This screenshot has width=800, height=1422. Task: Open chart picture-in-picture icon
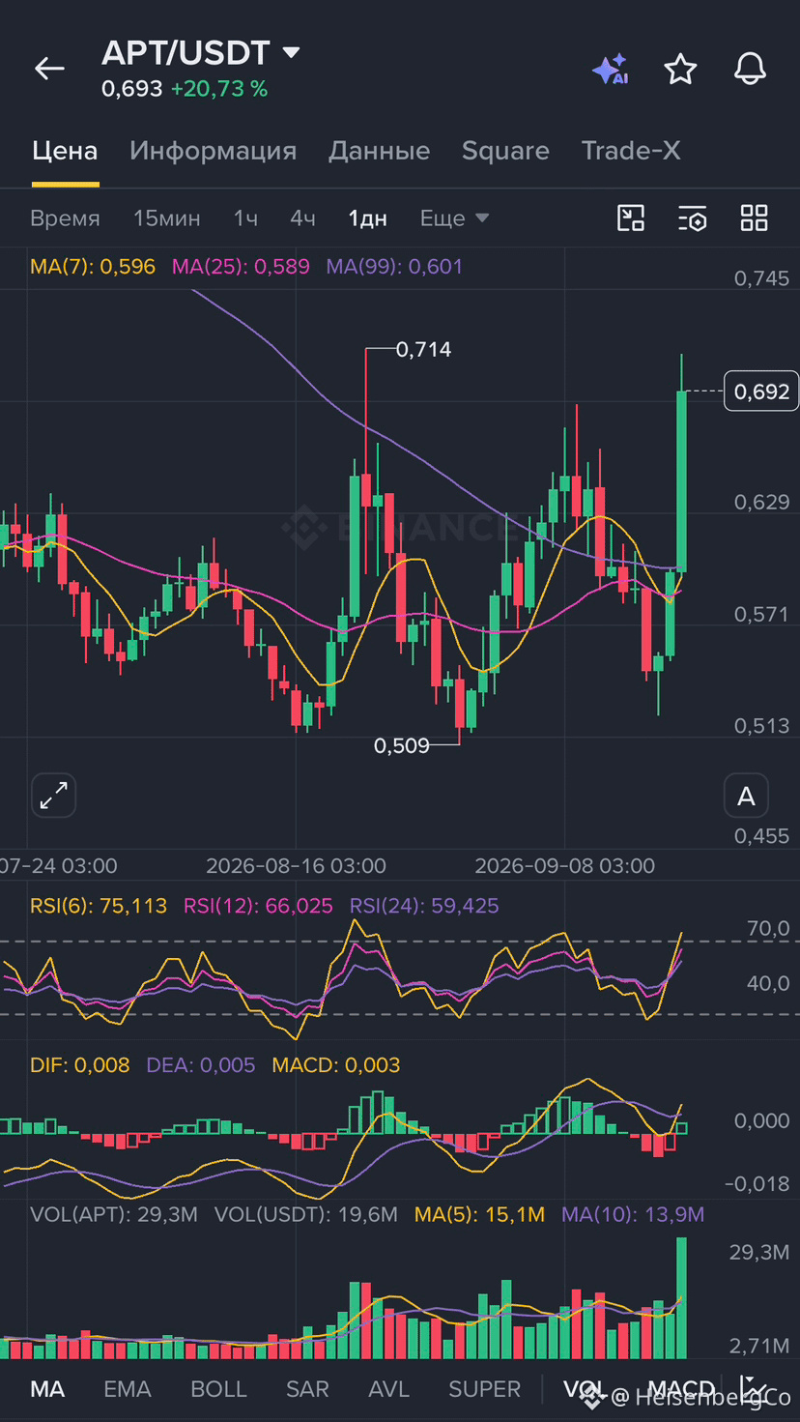click(631, 218)
